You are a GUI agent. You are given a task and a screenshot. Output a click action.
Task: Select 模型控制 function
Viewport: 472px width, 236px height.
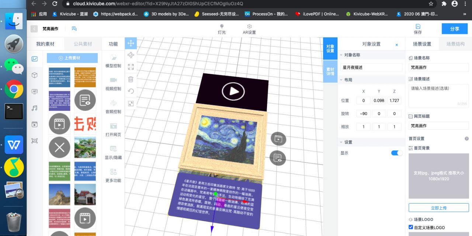[x=113, y=61]
